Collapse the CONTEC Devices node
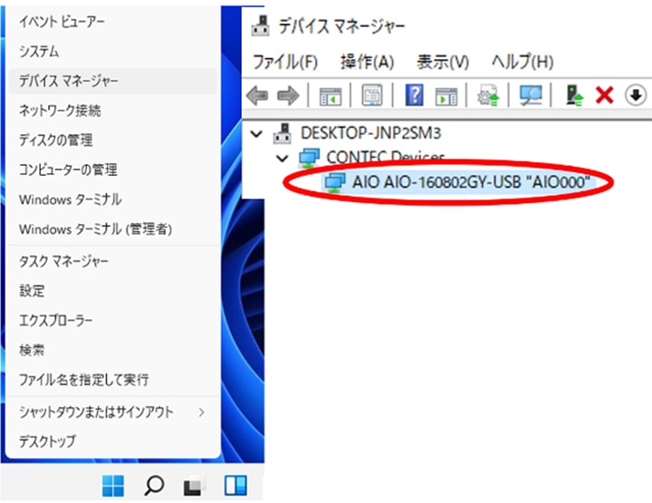 coord(283,159)
